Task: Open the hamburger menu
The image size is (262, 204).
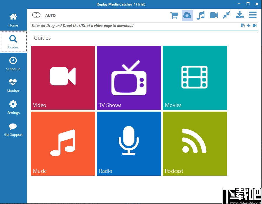Action: 253,15
